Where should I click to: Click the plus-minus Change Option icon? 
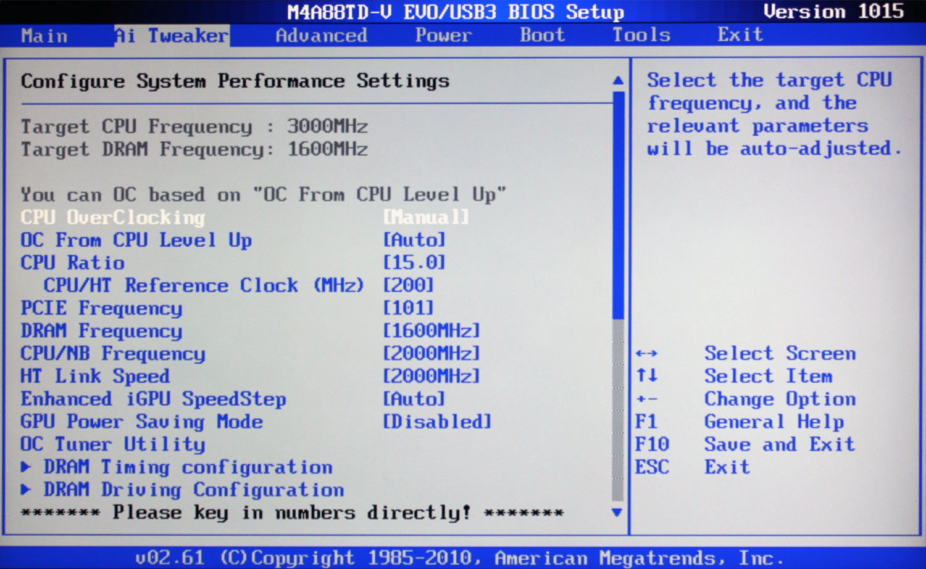[646, 399]
